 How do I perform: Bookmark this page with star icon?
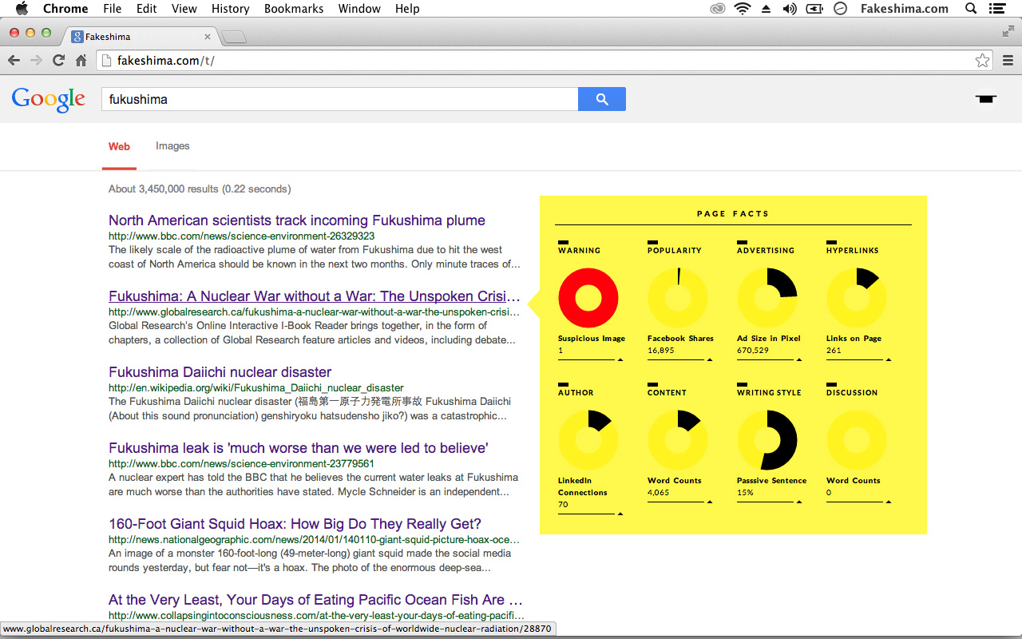[x=982, y=61]
